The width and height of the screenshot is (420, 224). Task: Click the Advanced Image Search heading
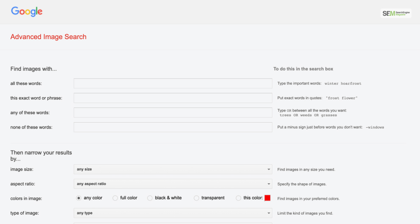(48, 37)
